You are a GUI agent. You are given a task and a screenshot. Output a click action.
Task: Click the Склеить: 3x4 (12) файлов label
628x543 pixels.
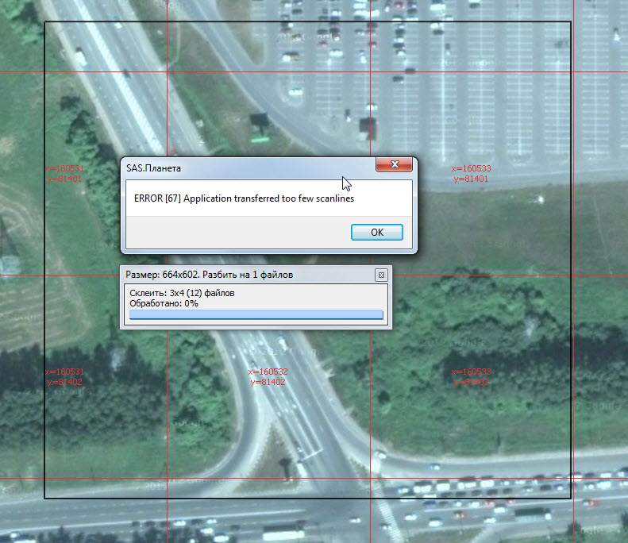[182, 293]
